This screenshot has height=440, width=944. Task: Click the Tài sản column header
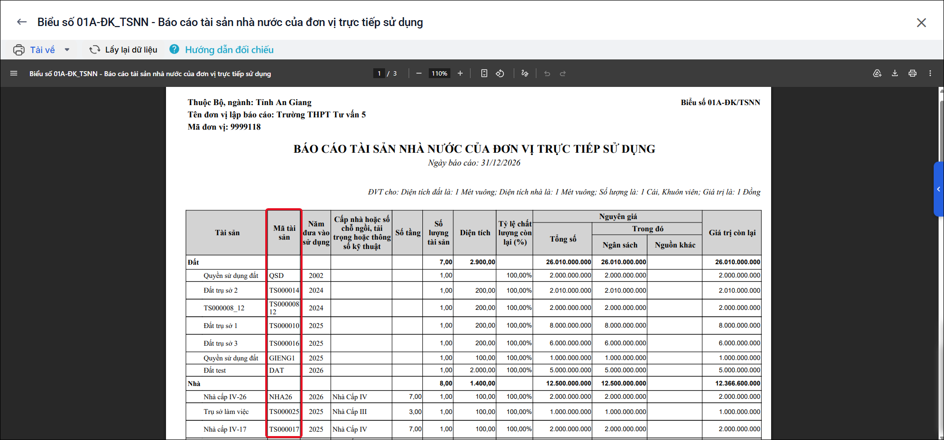coord(227,233)
